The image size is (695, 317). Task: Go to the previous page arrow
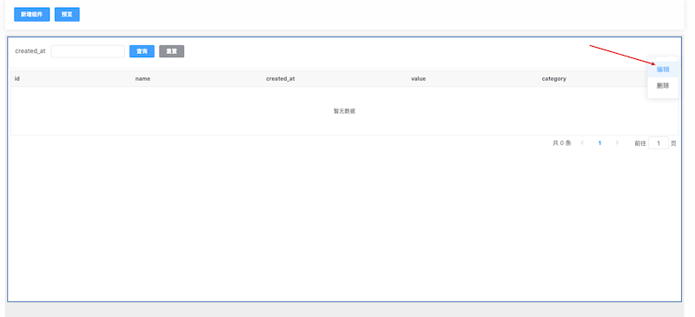coord(582,142)
